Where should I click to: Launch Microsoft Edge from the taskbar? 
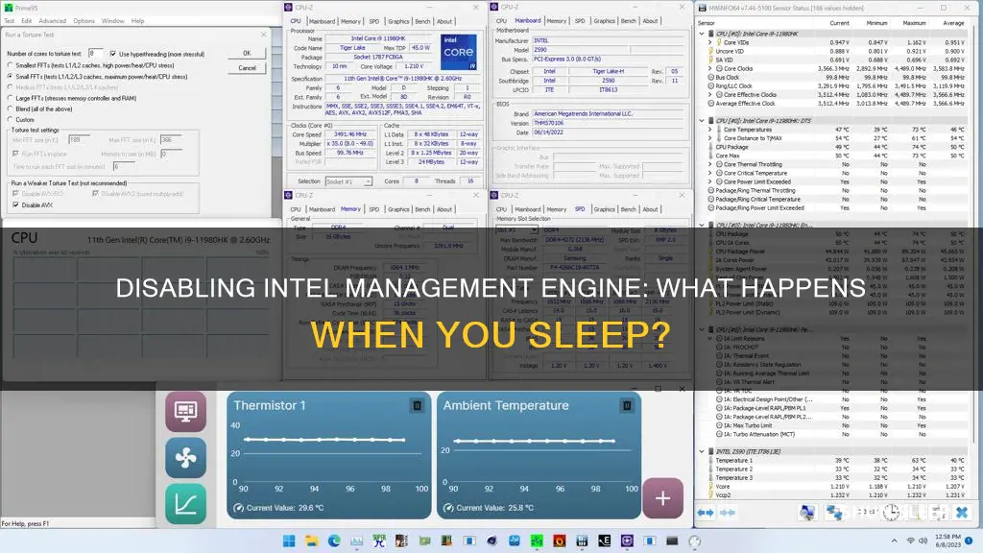click(334, 541)
